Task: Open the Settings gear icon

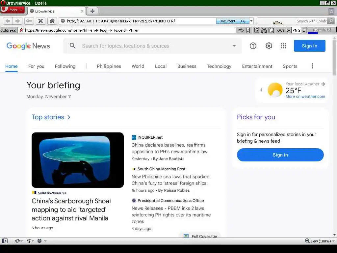Action: pos(269,46)
